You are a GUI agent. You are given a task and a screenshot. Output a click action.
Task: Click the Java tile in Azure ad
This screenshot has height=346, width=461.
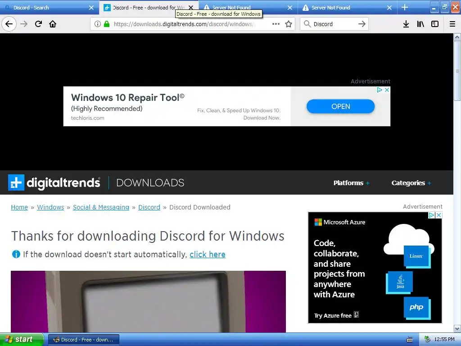tap(400, 282)
